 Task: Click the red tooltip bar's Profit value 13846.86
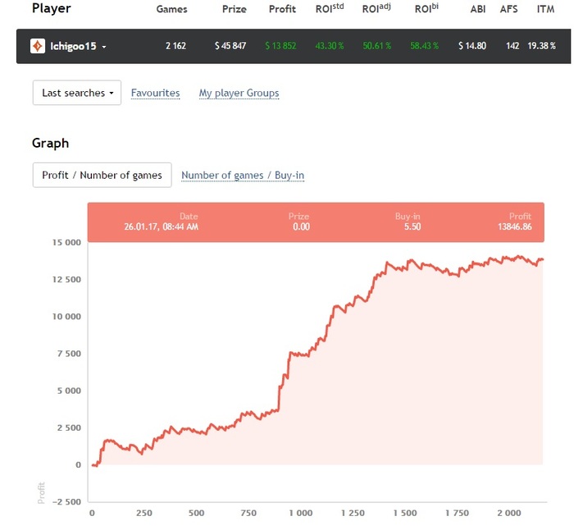(514, 226)
